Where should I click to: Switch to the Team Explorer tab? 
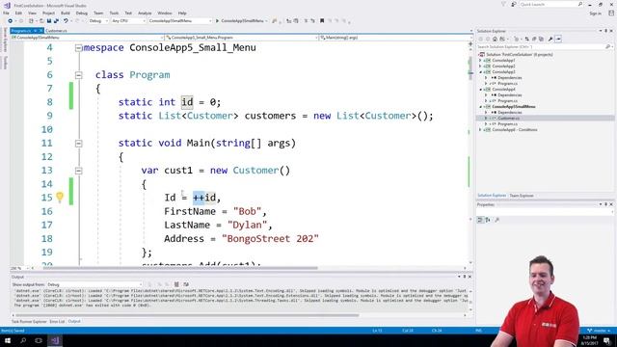[522, 196]
